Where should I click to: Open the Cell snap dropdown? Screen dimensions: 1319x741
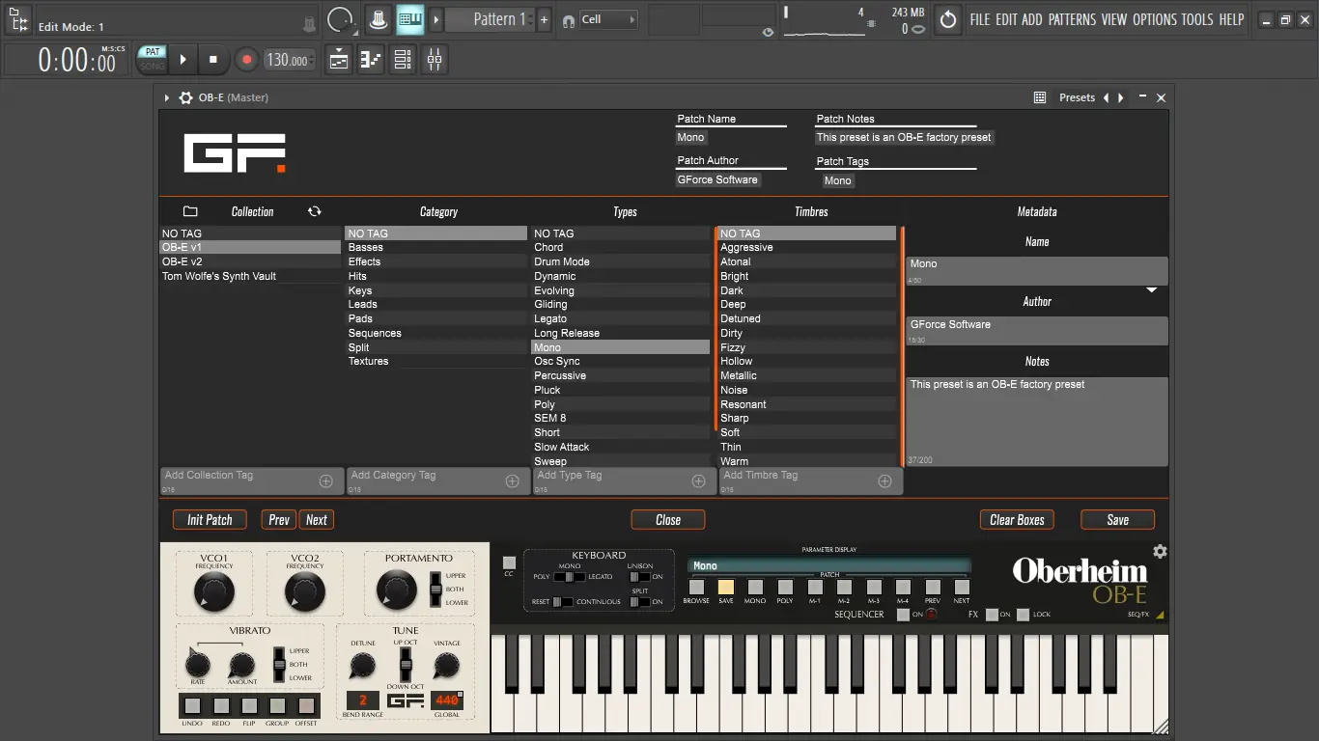point(608,19)
